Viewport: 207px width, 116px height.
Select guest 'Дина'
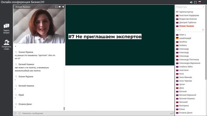coord(181,88)
